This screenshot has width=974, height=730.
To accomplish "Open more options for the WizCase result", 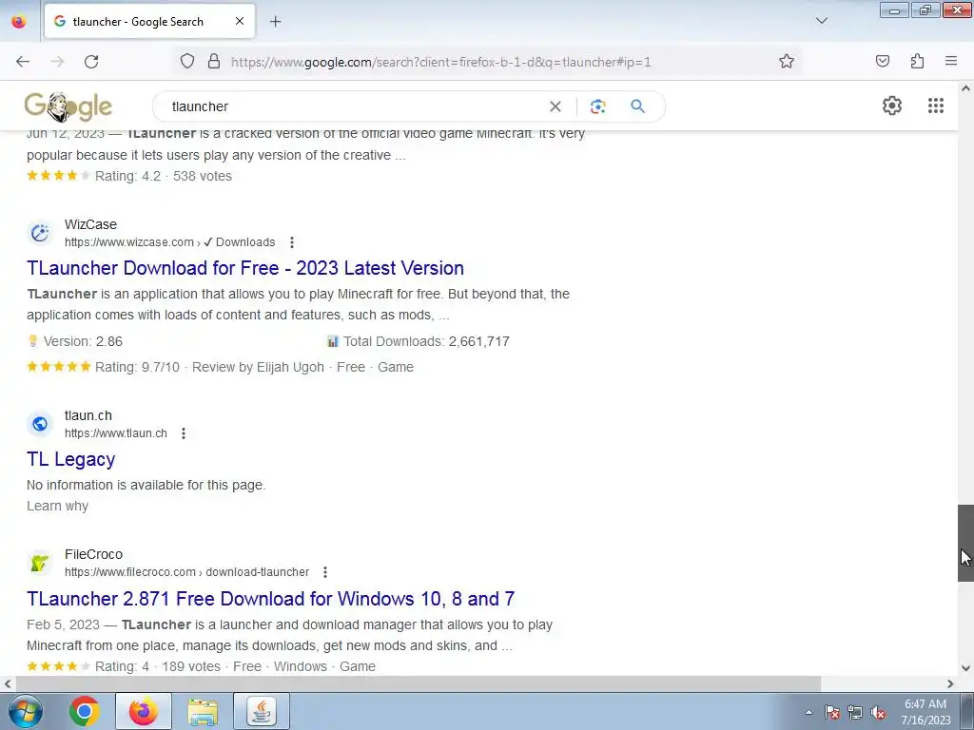I will tap(292, 242).
